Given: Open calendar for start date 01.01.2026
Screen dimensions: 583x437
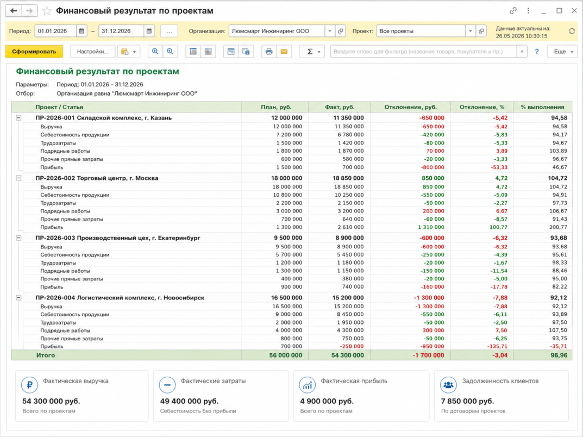Looking at the screenshot, I should pyautogui.click(x=82, y=31).
